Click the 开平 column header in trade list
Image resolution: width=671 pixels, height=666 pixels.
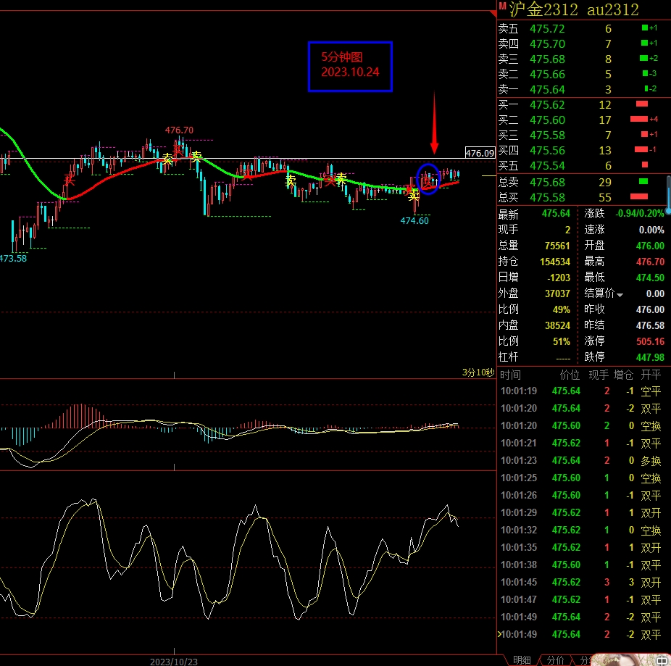coord(651,375)
